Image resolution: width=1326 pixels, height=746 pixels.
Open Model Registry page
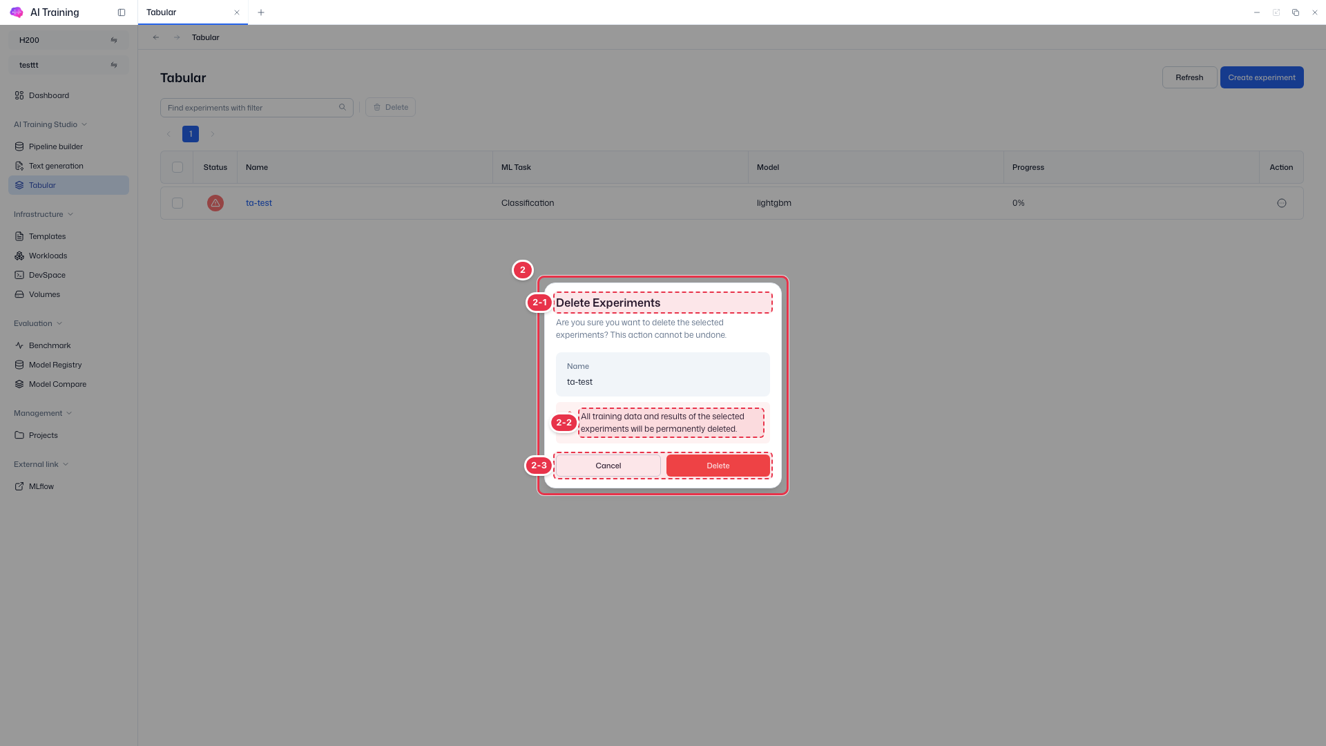[x=68, y=365]
